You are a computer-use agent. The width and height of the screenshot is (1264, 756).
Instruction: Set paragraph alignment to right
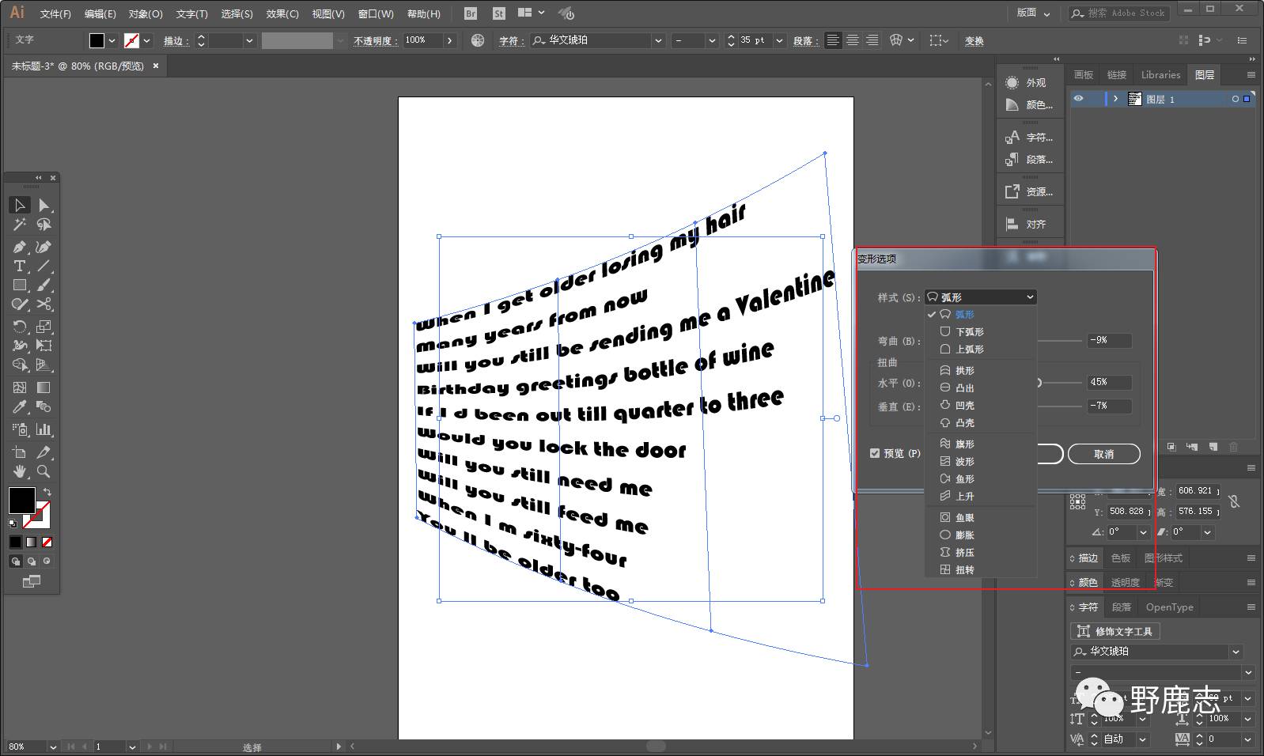click(872, 40)
